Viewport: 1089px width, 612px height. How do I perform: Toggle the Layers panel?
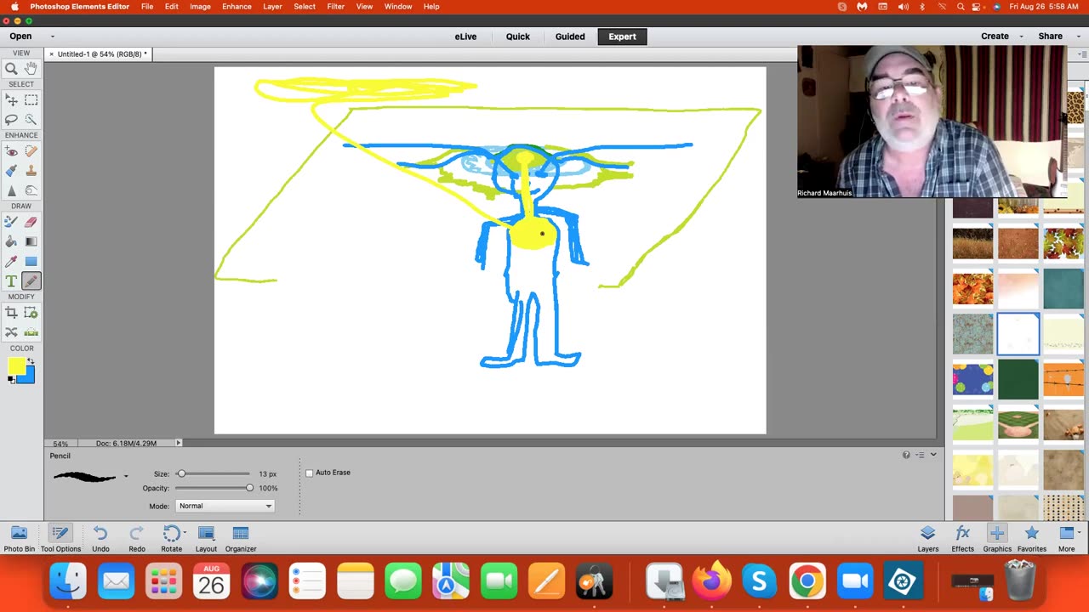[x=928, y=538]
